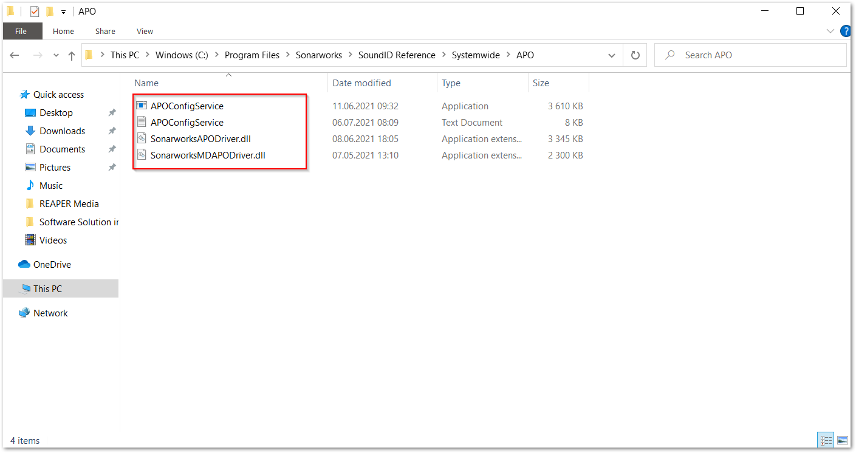Open Music in navigation pane
The width and height of the screenshot is (856, 453).
click(x=51, y=186)
